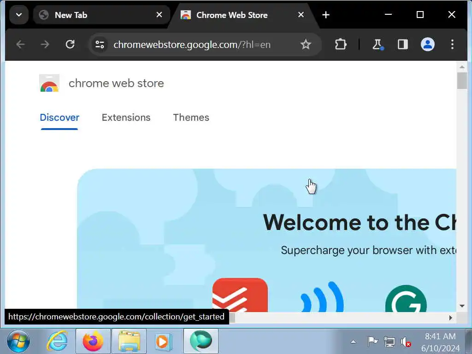This screenshot has height=354, width=472.
Task: Open the profile avatar menu
Action: [x=427, y=45]
